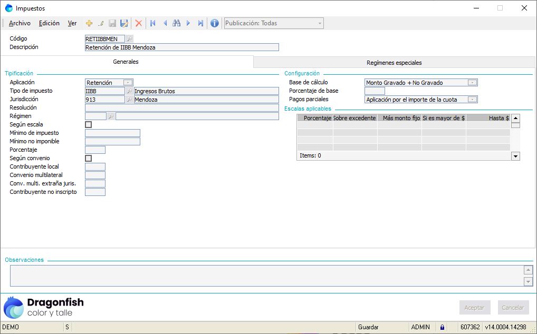Screen dimensions: 537x334
Task: Click the Contribuyente no inscripto field
Action: point(95,192)
